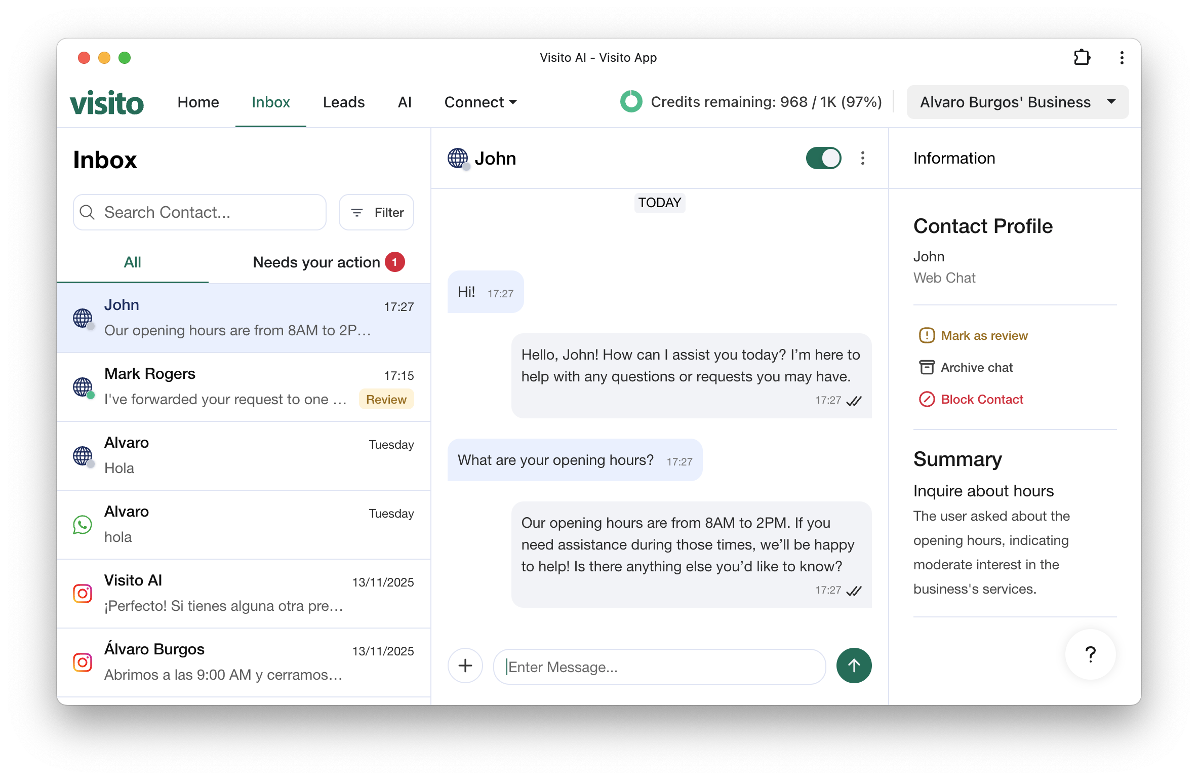This screenshot has height=780, width=1198.
Task: Click the floating help question mark icon
Action: pyautogui.click(x=1090, y=654)
